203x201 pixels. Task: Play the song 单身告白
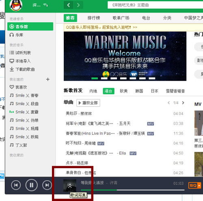tap(81, 173)
